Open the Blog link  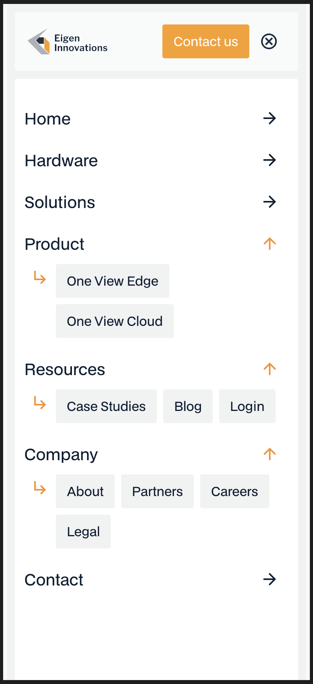(188, 406)
